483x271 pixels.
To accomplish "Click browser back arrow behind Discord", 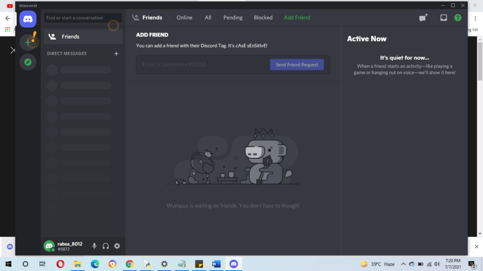I will tap(8, 18).
